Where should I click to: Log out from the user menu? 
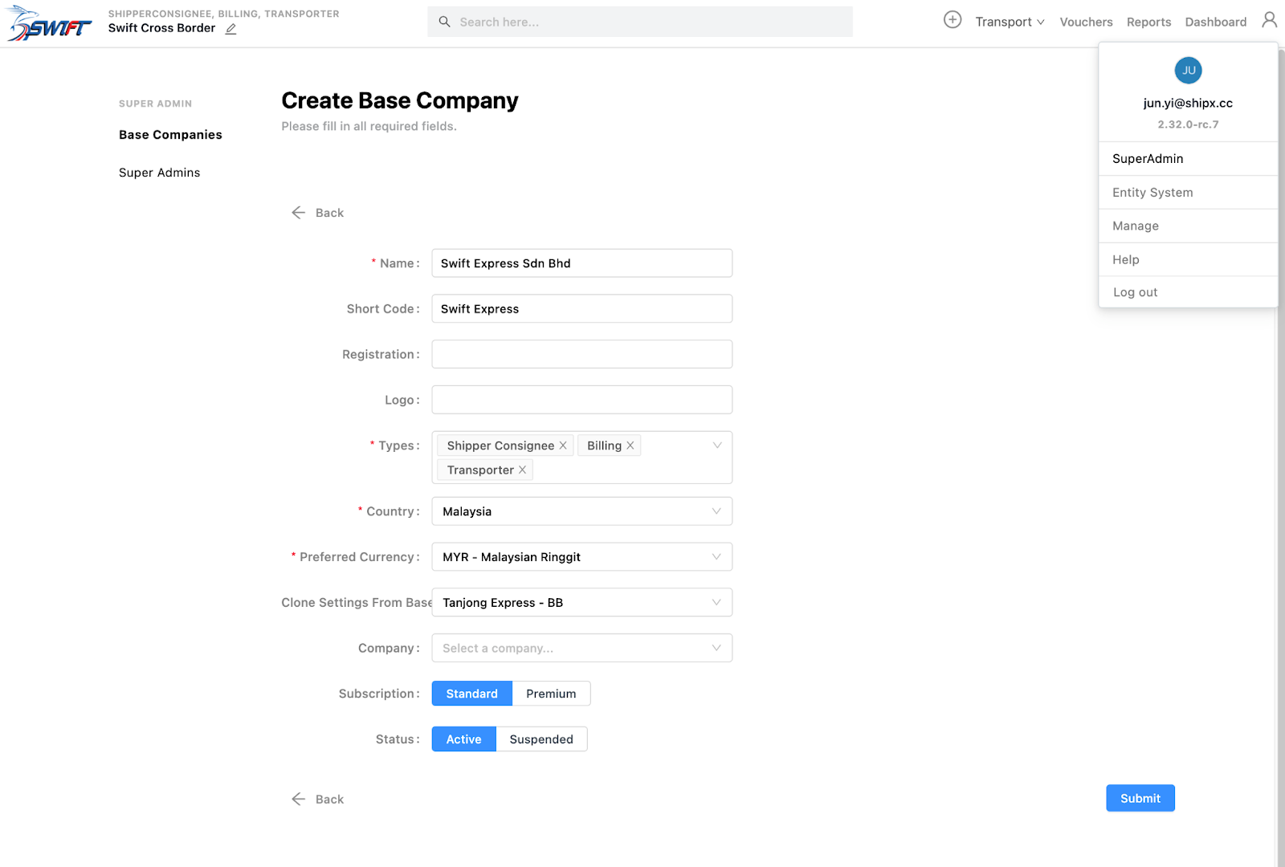[1188, 292]
